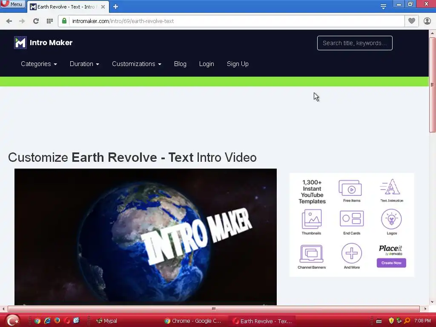The image size is (436, 327).
Task: Go back to previous page
Action: click(9, 21)
